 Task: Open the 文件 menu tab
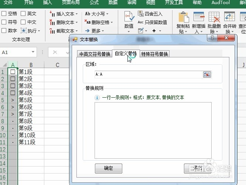click(8, 2)
